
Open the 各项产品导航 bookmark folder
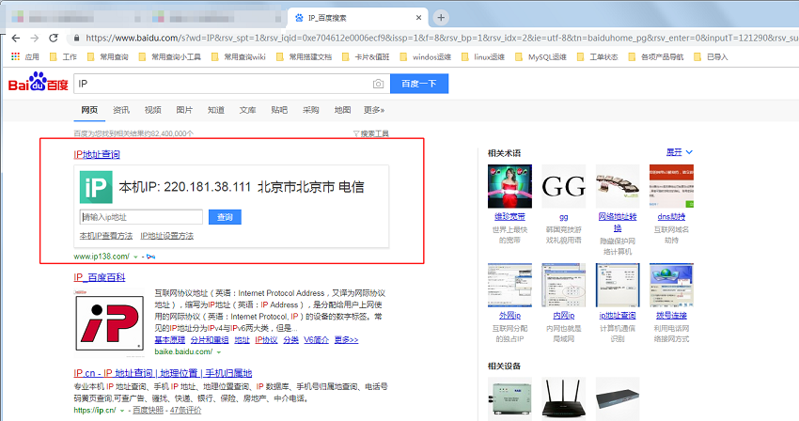(656, 56)
